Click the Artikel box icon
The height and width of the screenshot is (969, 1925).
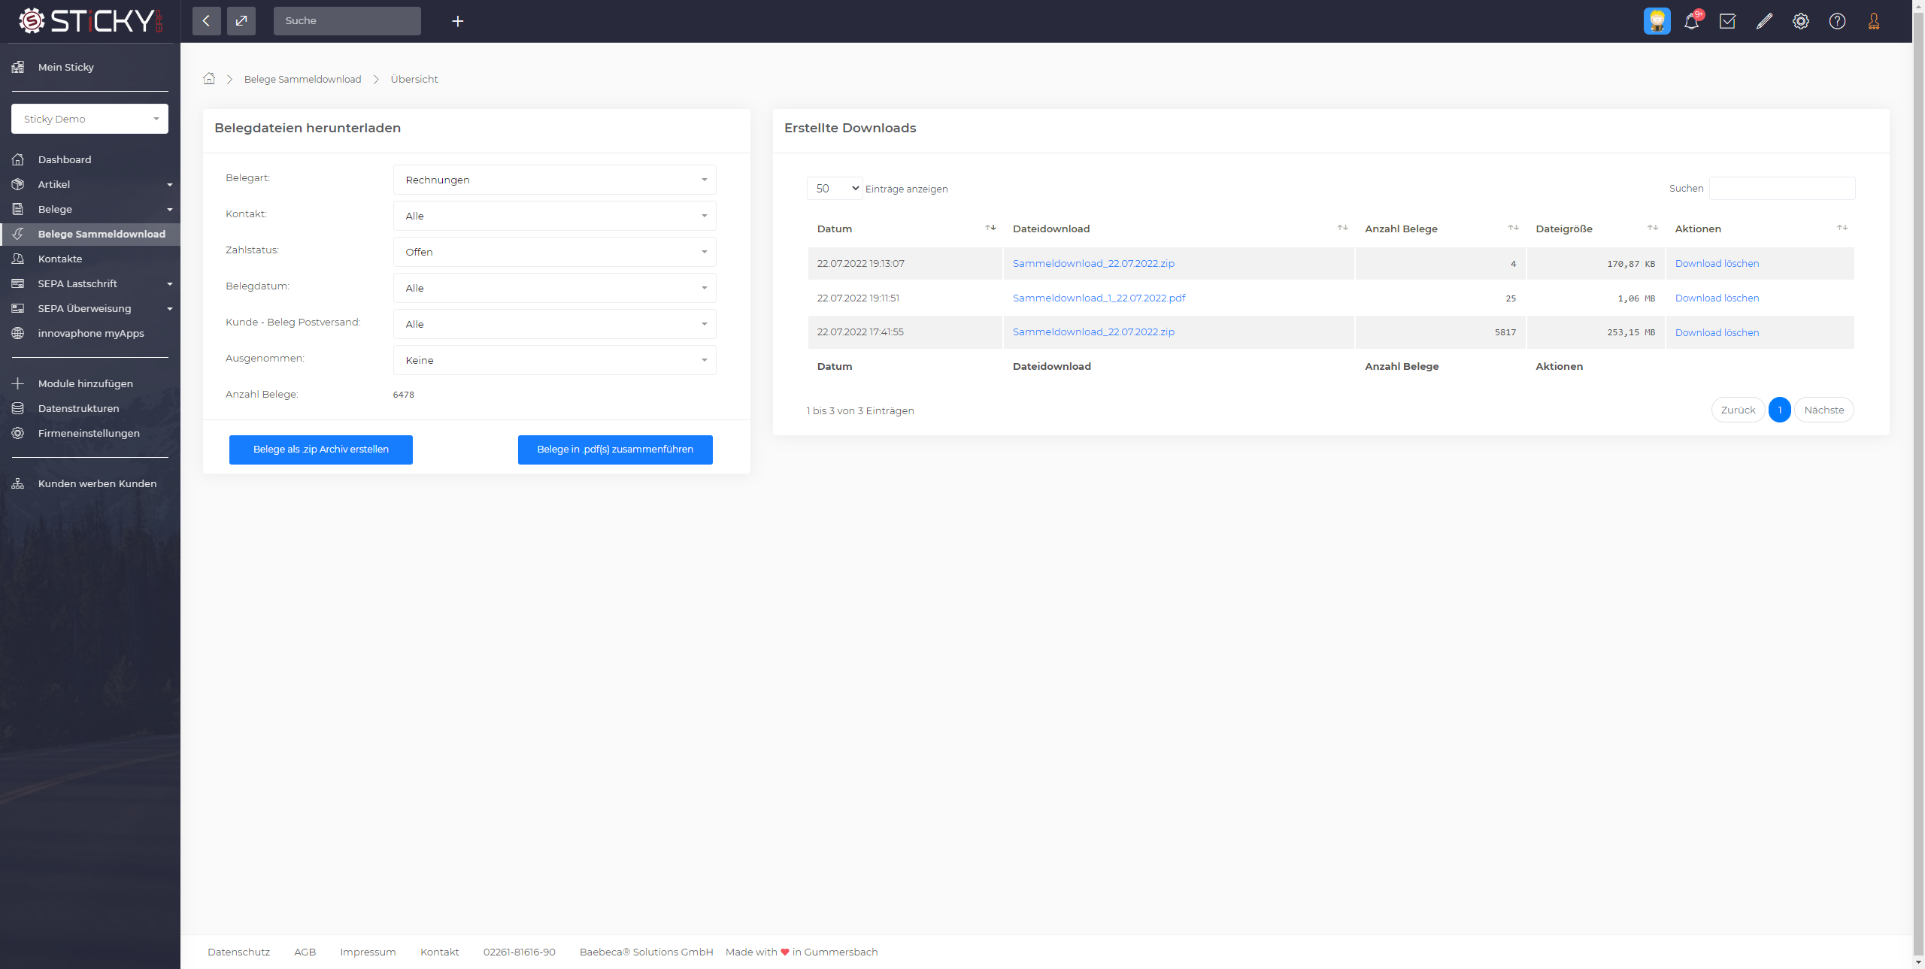click(18, 184)
